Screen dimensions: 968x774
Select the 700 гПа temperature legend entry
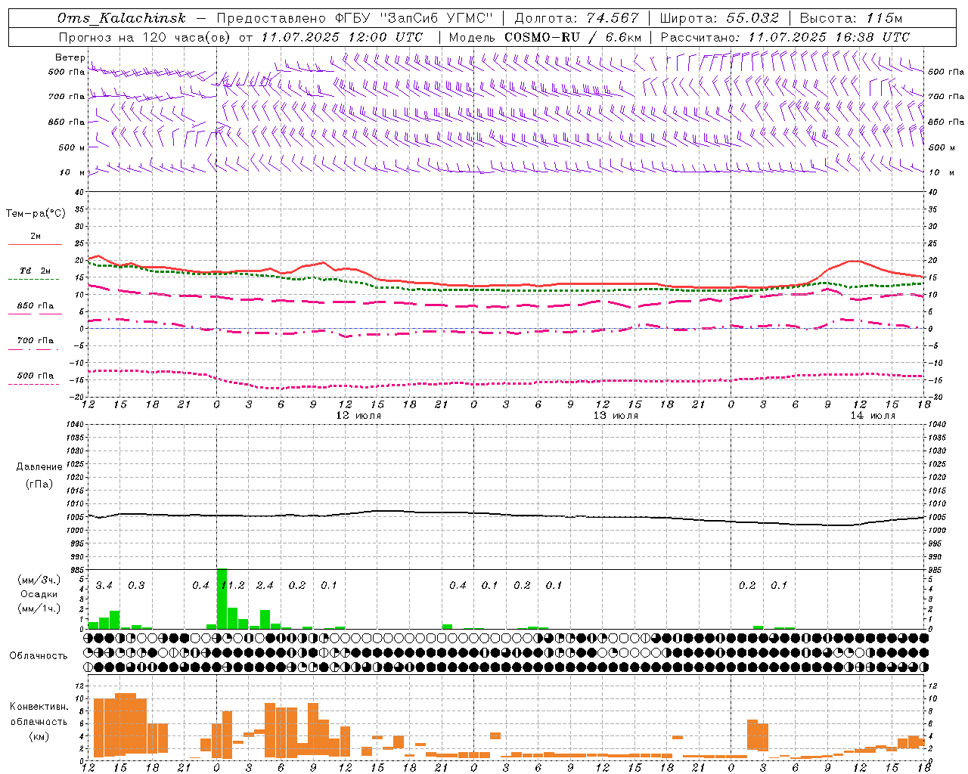click(x=36, y=340)
